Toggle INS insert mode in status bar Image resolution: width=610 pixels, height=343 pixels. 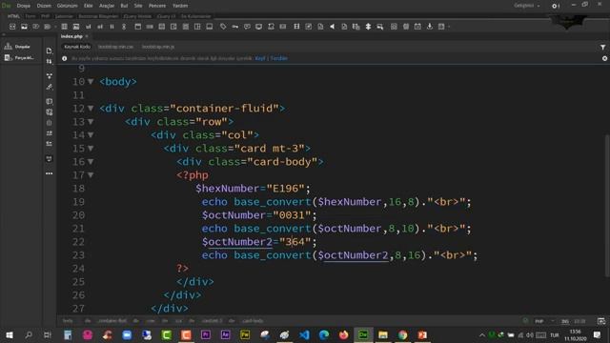pos(565,321)
